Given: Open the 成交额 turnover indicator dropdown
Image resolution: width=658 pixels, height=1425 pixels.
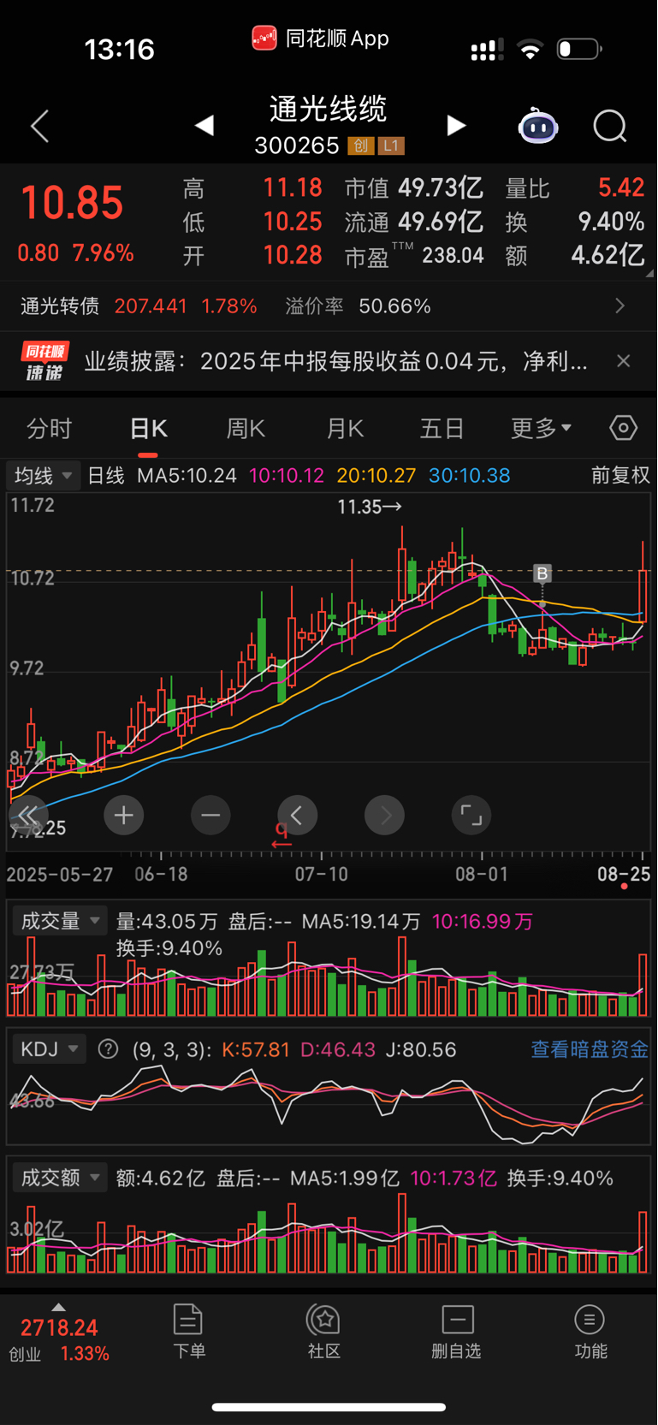Looking at the screenshot, I should click(59, 1178).
